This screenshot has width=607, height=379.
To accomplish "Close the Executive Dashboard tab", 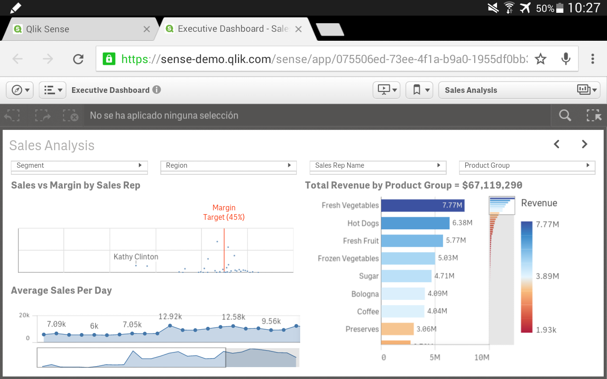I will [298, 29].
